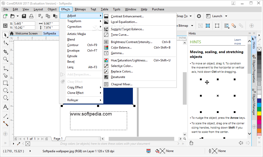Add page icon after page navigator
The height and width of the screenshot is (157, 263).
coord(47,139)
